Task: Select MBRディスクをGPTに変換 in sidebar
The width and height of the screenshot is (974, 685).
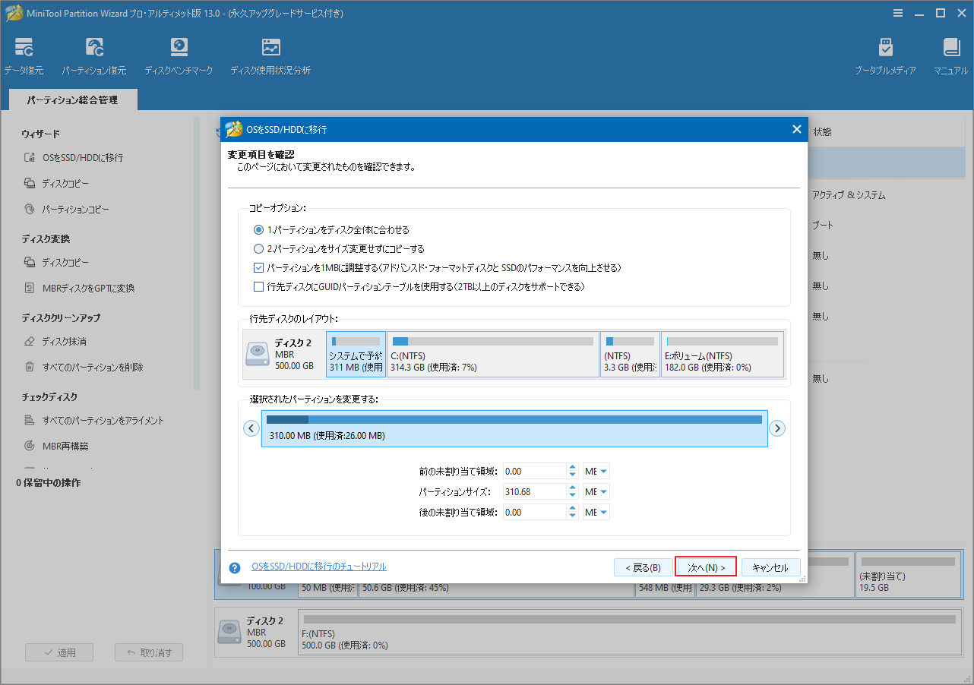Action: coord(89,288)
